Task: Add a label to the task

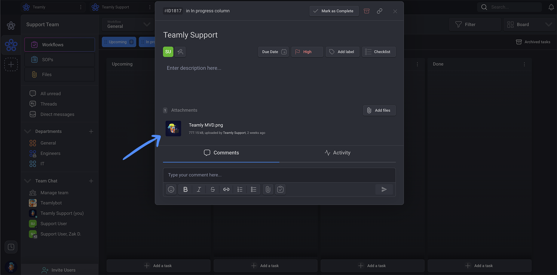Action: coord(342,52)
